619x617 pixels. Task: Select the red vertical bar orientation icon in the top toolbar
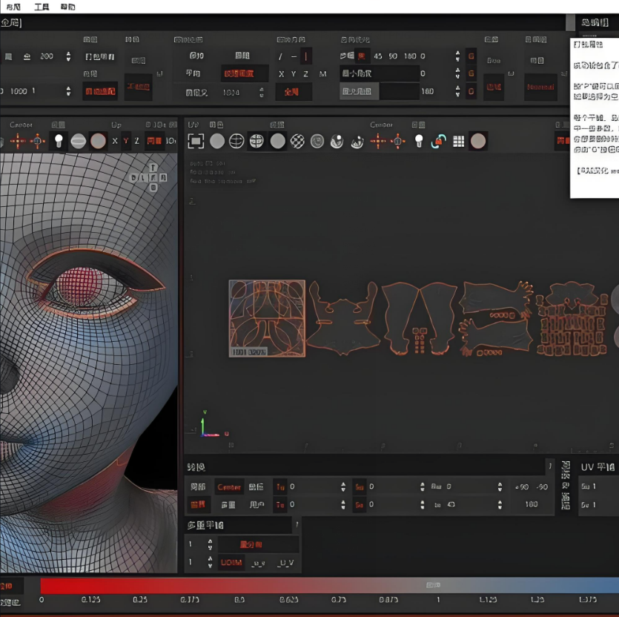[x=306, y=56]
